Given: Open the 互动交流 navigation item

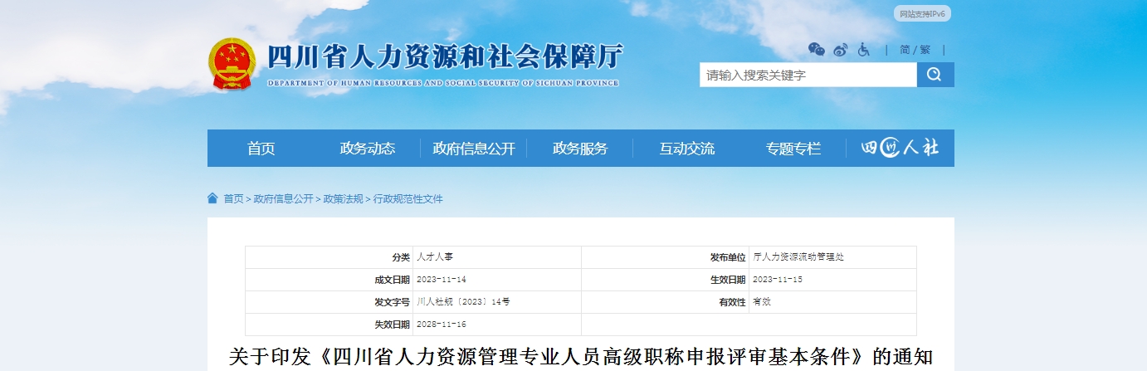Looking at the screenshot, I should coord(686,149).
